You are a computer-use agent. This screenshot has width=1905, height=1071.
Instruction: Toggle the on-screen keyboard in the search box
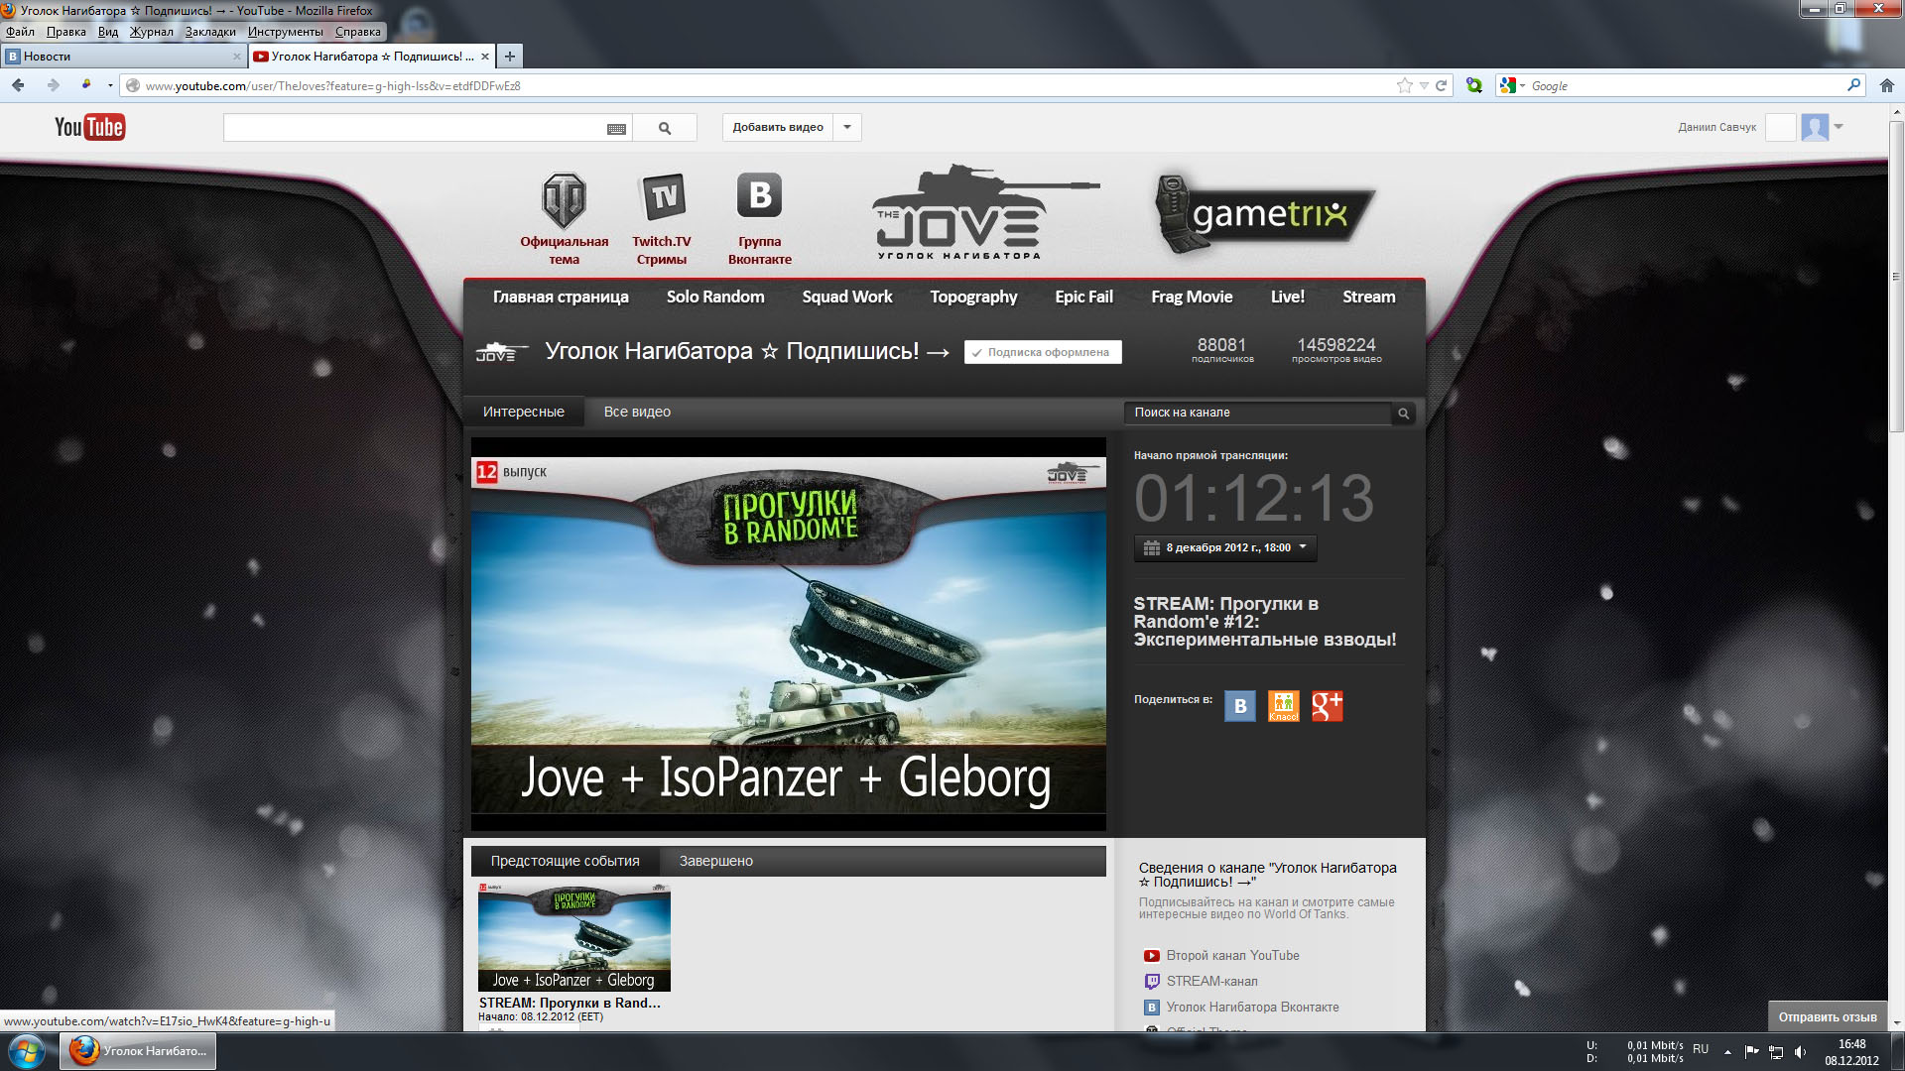click(616, 129)
